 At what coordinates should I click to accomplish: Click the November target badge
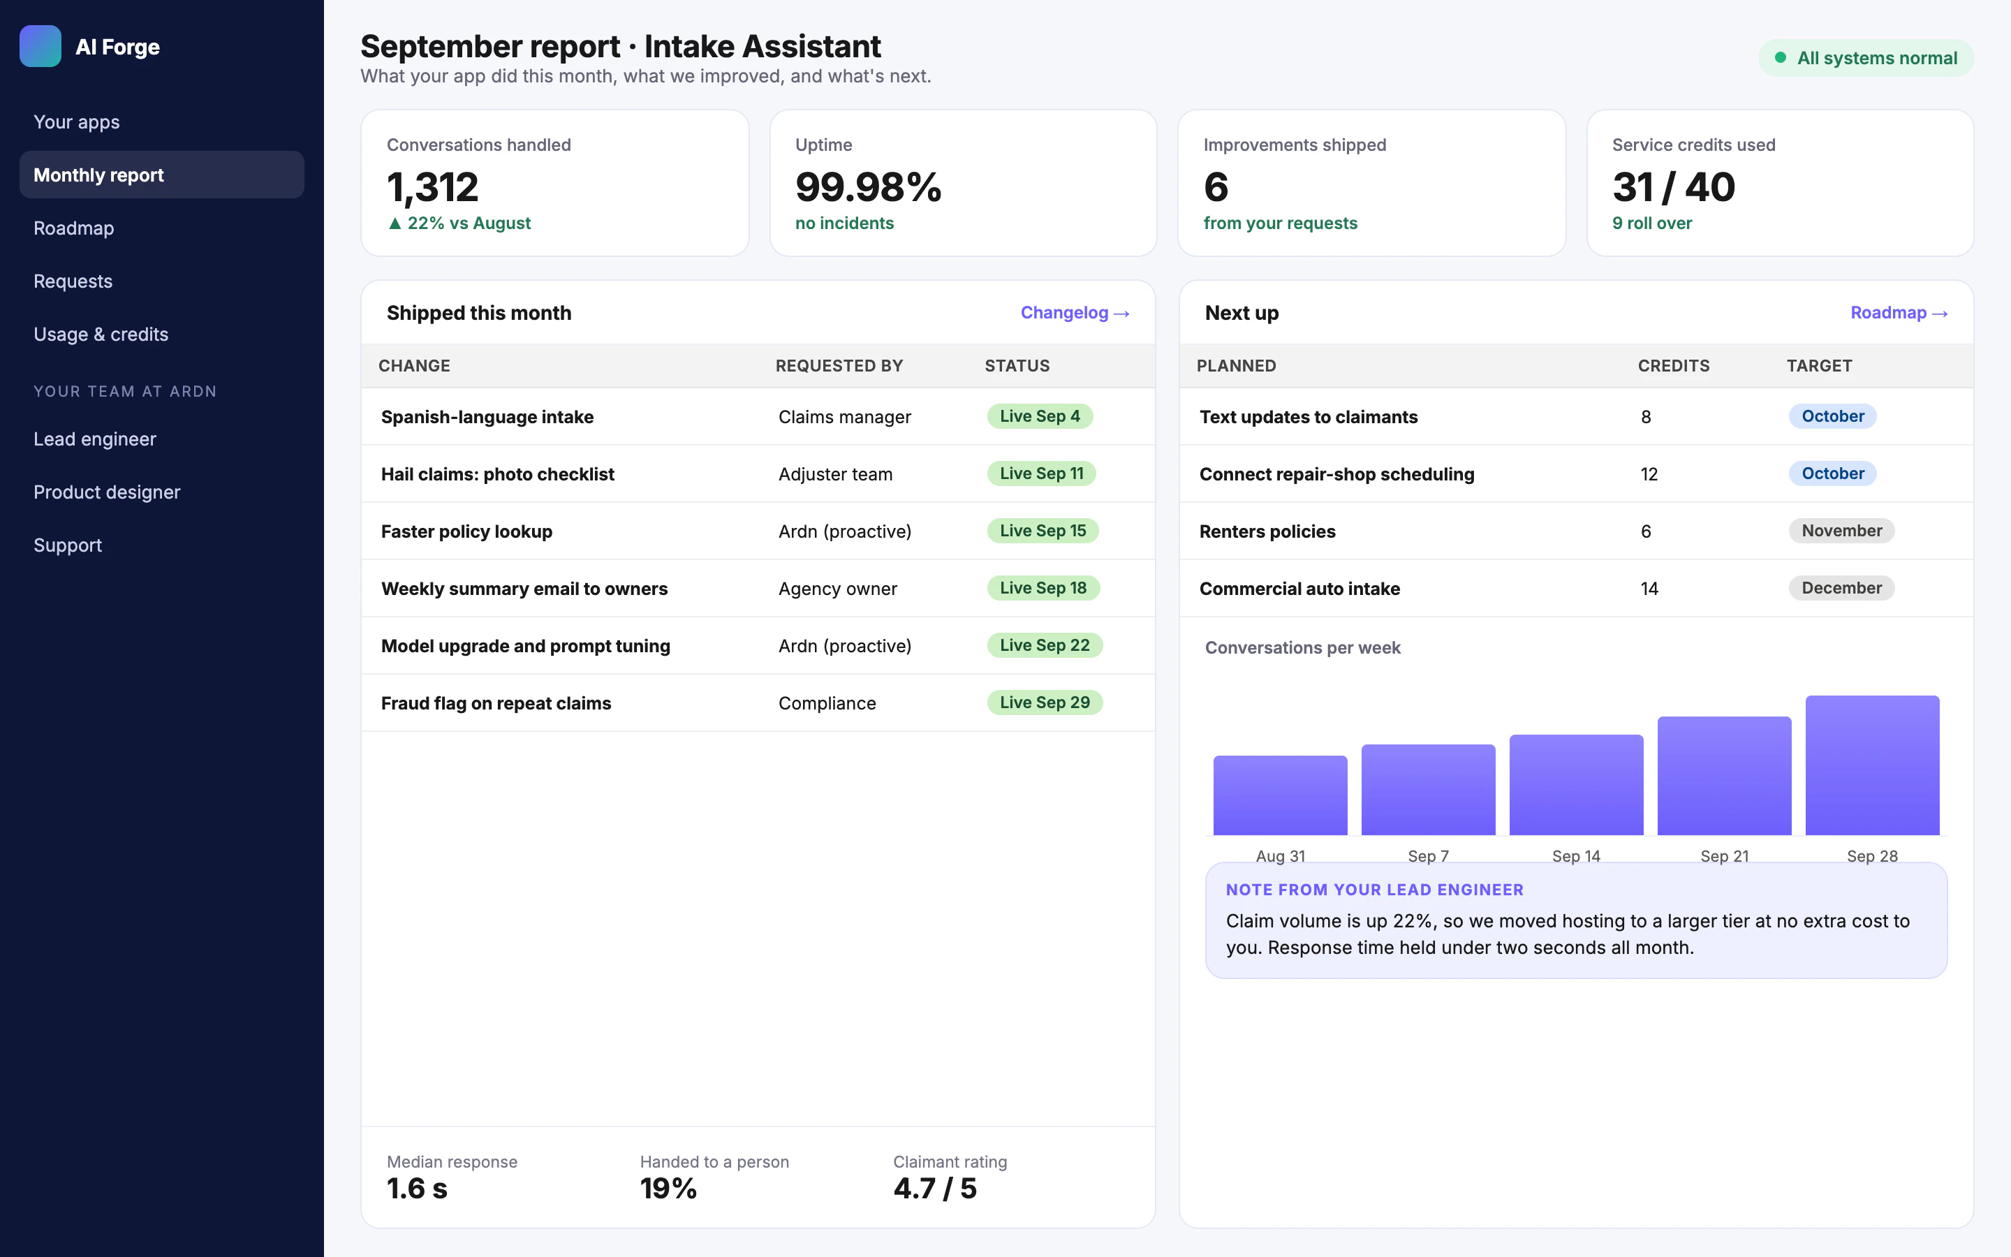pyautogui.click(x=1841, y=531)
